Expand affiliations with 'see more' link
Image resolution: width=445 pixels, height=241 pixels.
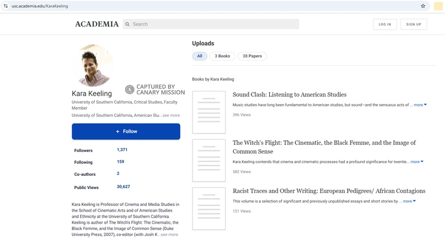pos(171,115)
